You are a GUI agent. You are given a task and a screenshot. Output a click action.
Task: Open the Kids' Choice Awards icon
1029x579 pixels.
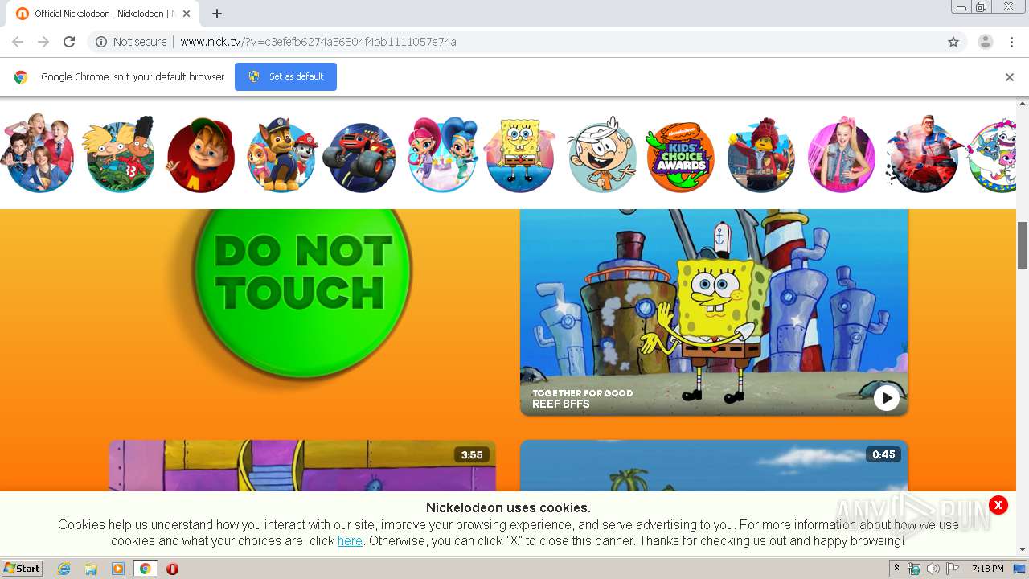[x=680, y=157]
